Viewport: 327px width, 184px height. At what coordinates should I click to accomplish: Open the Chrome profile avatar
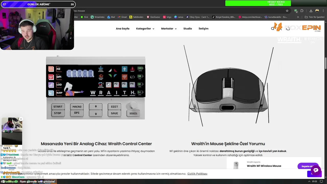317,11
